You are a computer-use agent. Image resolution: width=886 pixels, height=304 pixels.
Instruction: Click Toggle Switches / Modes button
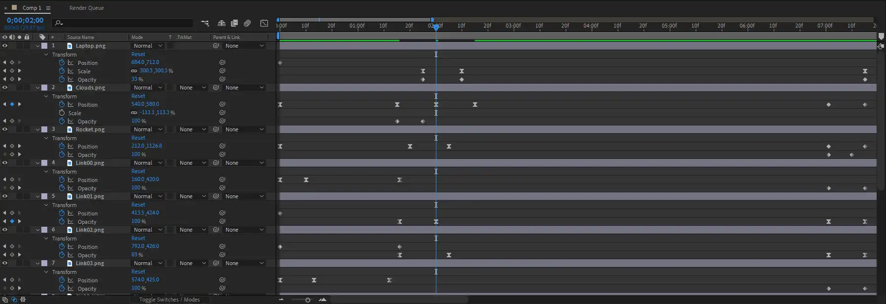click(x=169, y=300)
